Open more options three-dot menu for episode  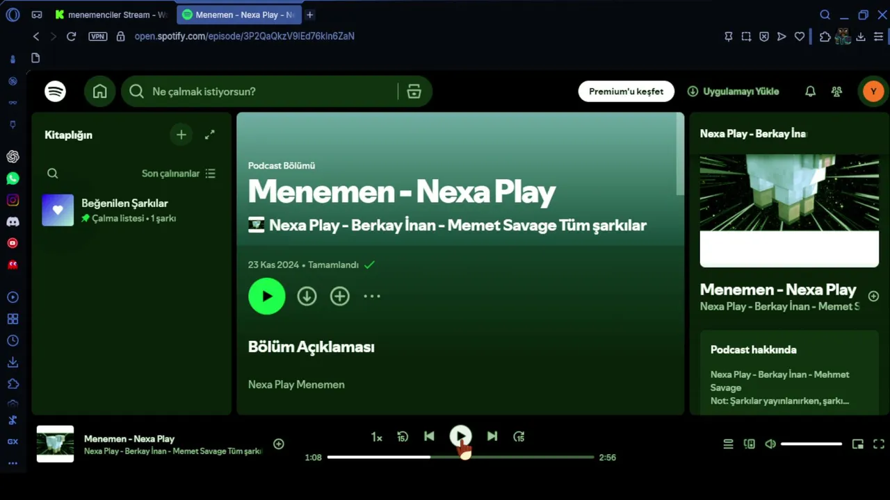click(x=372, y=297)
